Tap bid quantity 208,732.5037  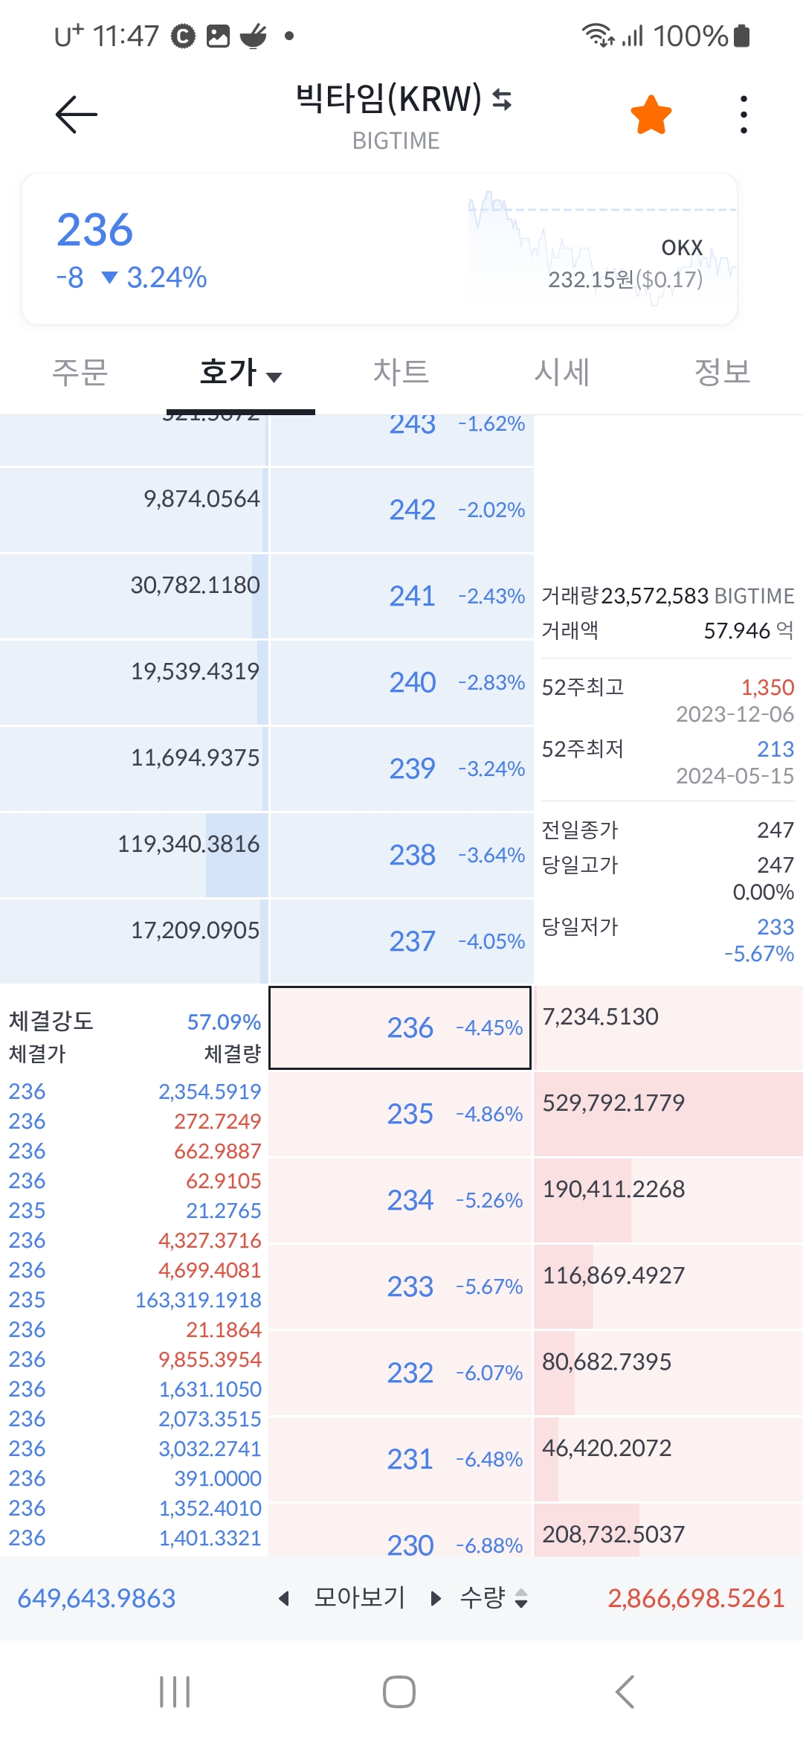click(x=613, y=1535)
